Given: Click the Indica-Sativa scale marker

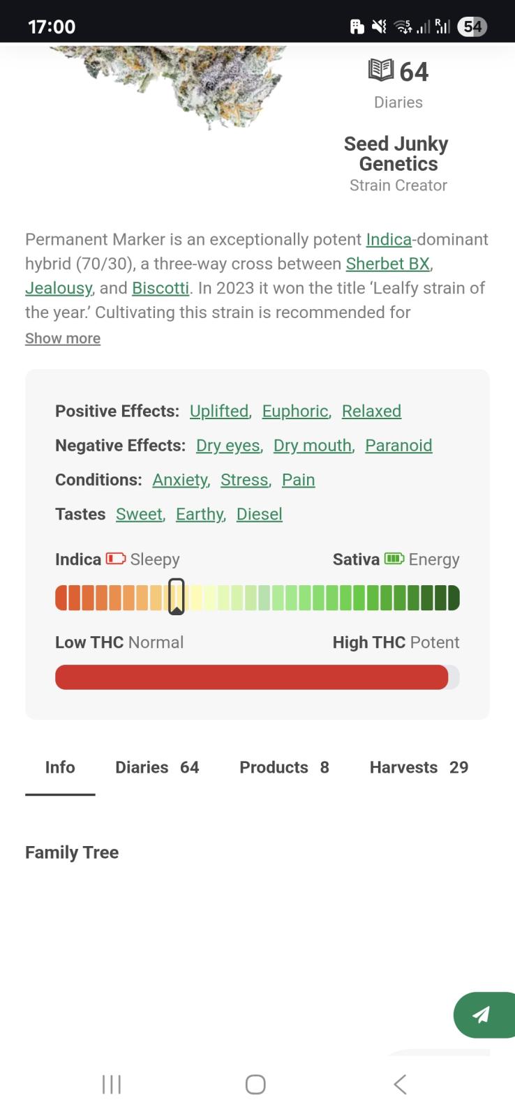Looking at the screenshot, I should pos(177,597).
